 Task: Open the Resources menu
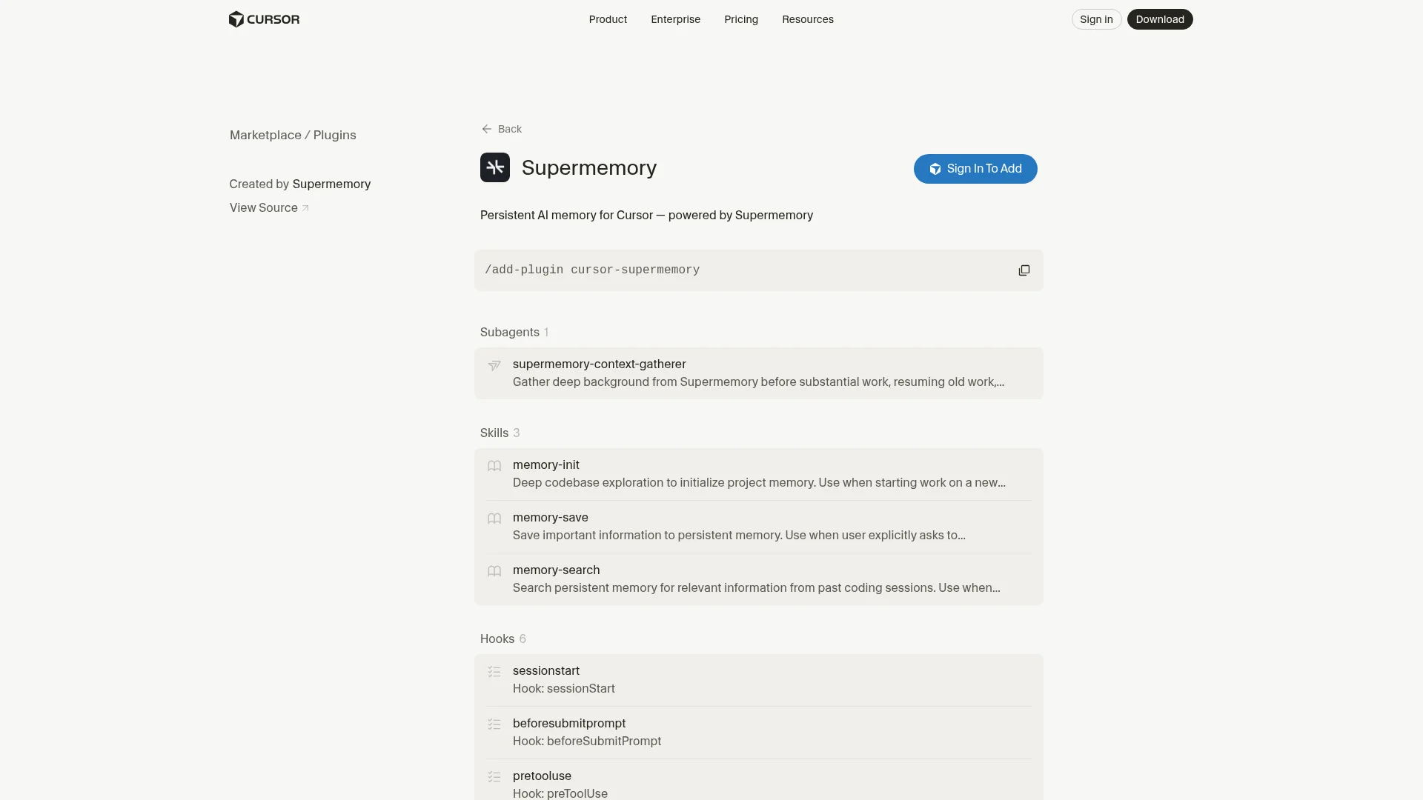(x=808, y=19)
